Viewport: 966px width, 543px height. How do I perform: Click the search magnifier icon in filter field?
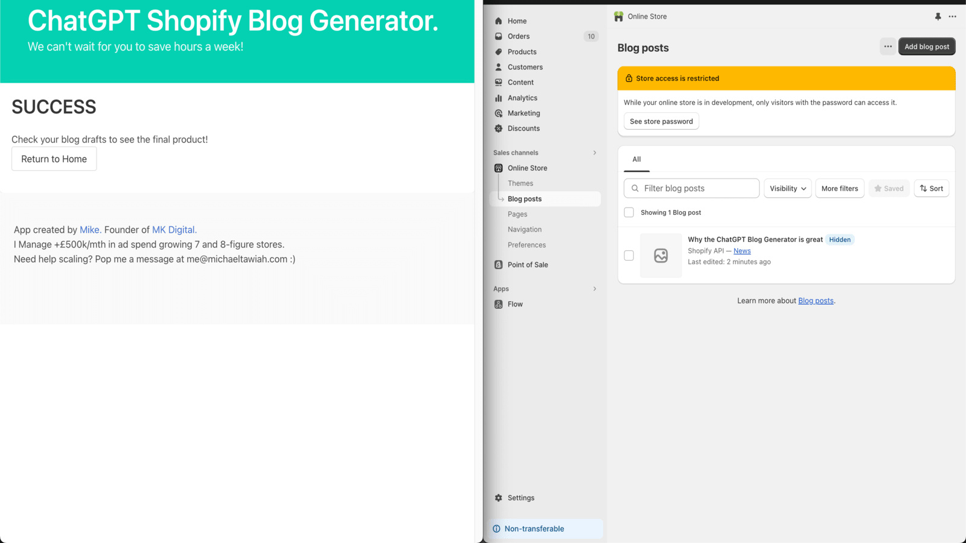(x=635, y=188)
